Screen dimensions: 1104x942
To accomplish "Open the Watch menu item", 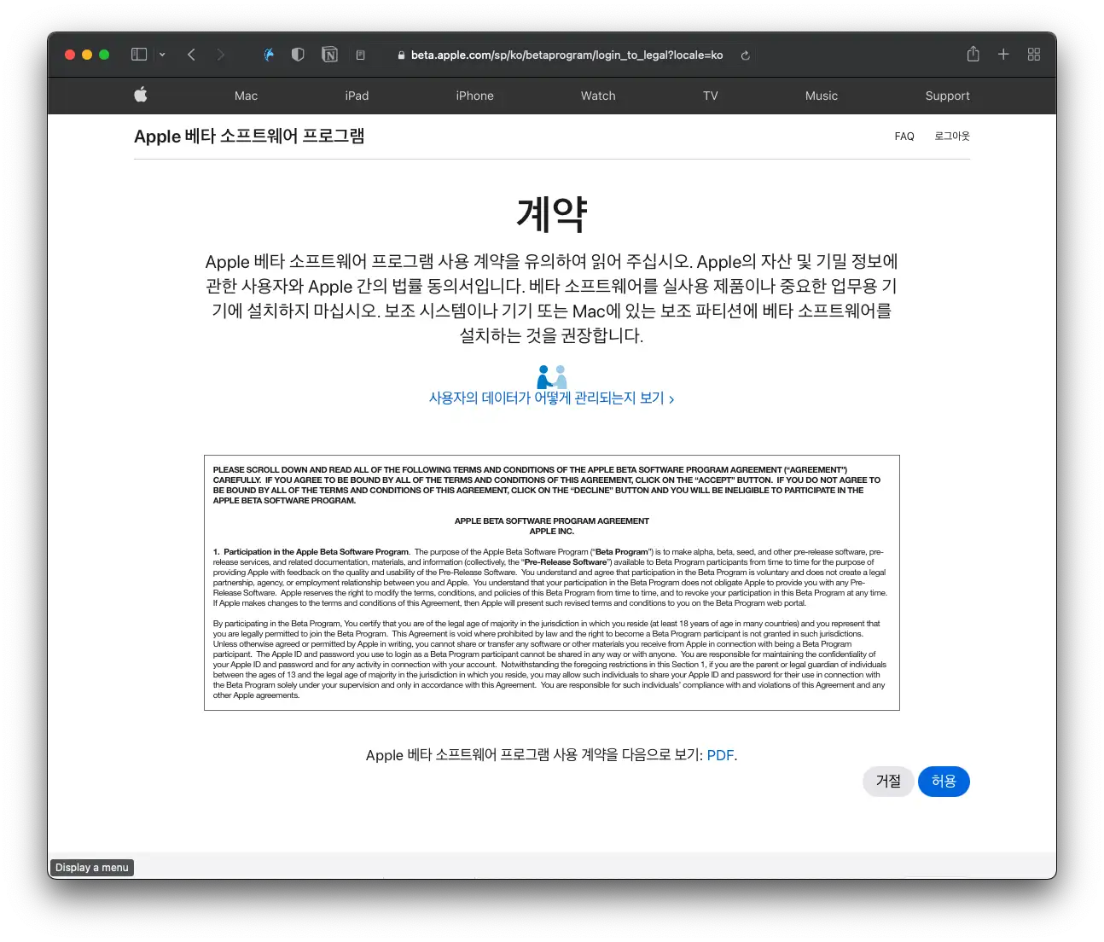I will coord(598,96).
